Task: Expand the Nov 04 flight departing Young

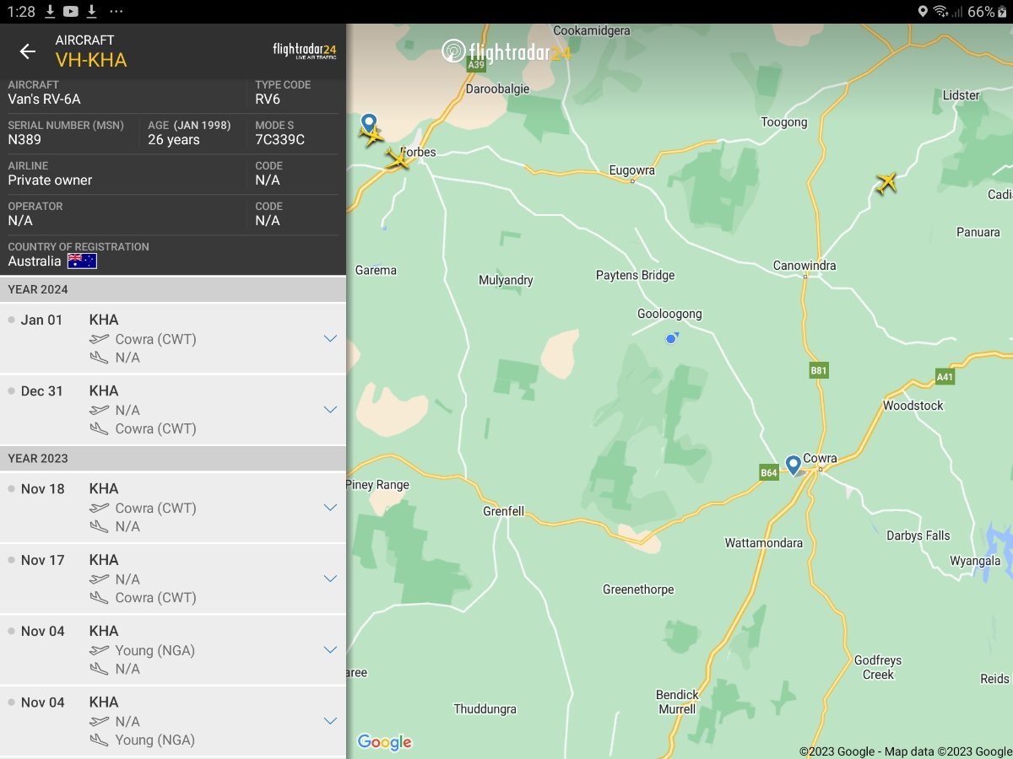Action: point(330,649)
